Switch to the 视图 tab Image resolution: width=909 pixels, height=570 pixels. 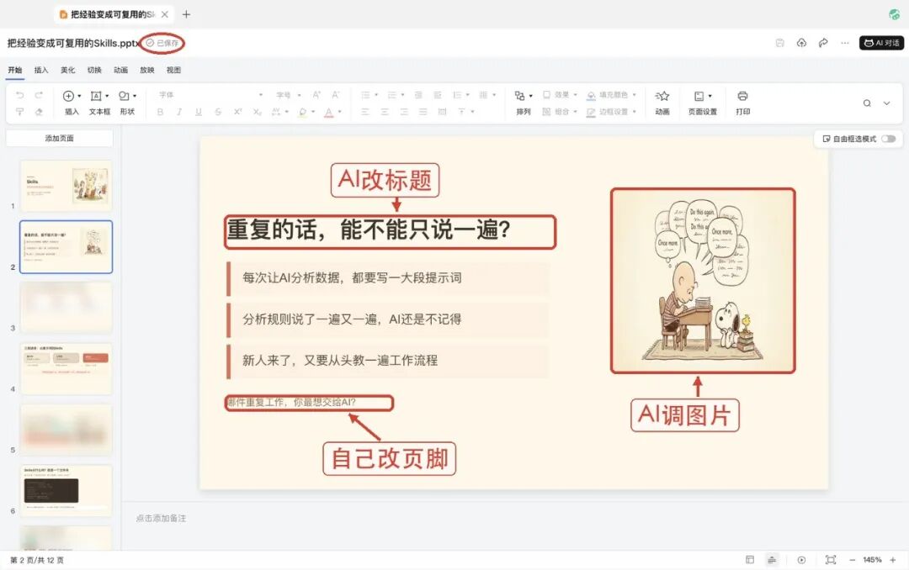173,70
